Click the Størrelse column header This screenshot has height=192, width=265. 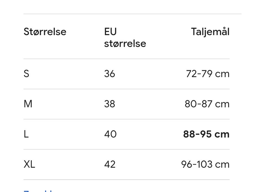coord(45,32)
